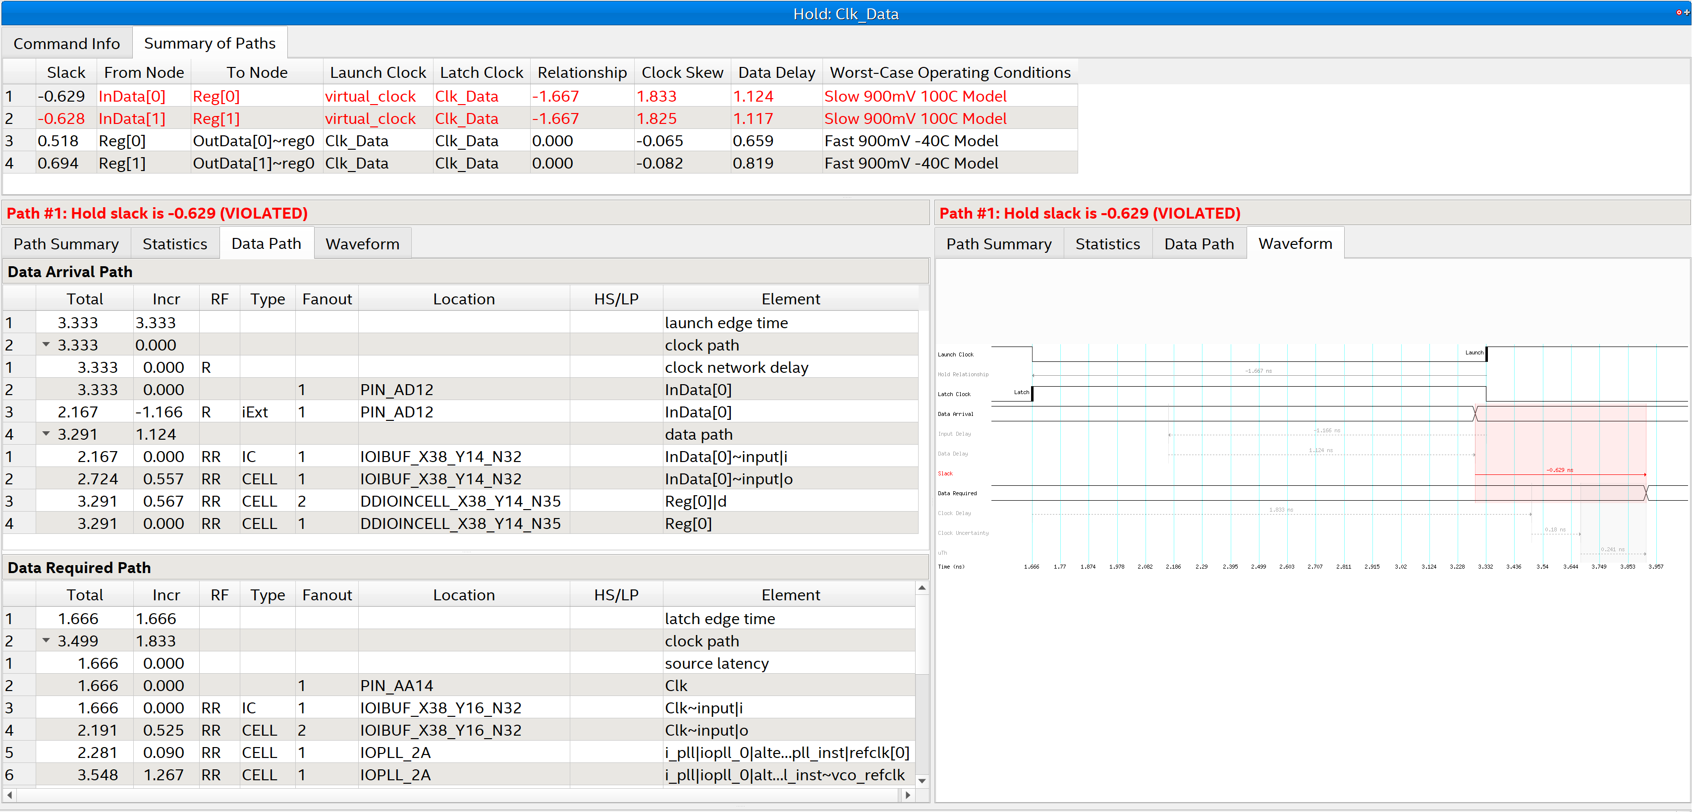Click the scroll down arrow in Data Required Path
Screen dimensions: 1693x812
click(922, 780)
